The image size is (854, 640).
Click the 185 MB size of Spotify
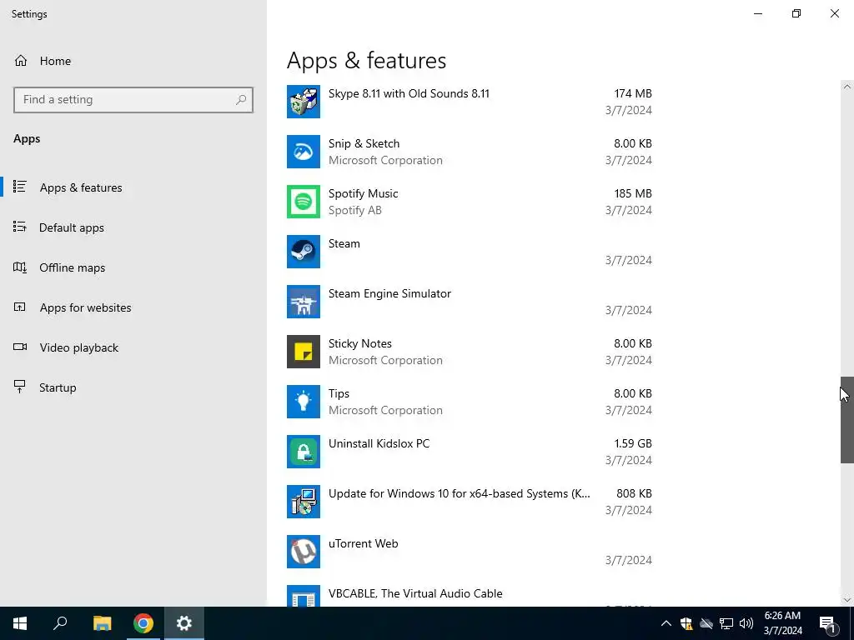coord(633,193)
